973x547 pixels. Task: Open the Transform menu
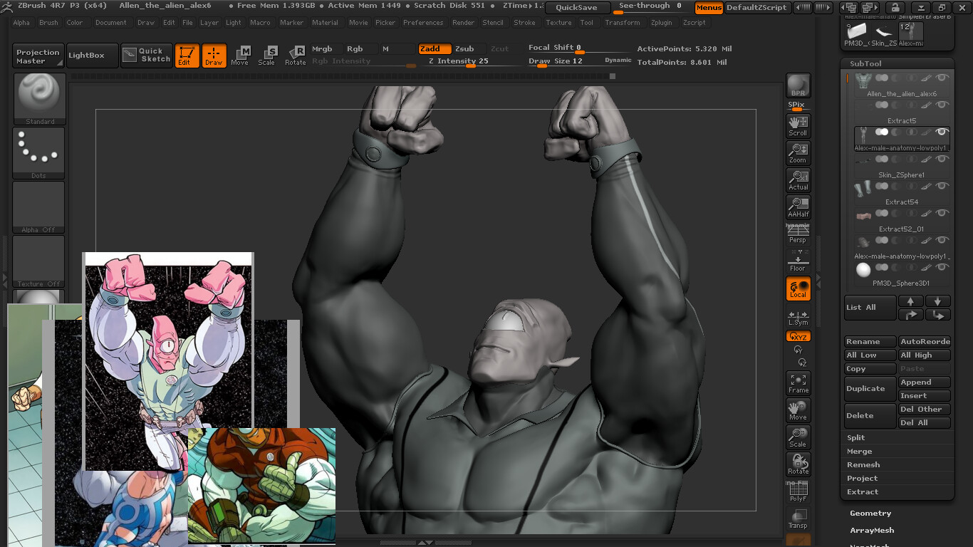click(x=623, y=23)
